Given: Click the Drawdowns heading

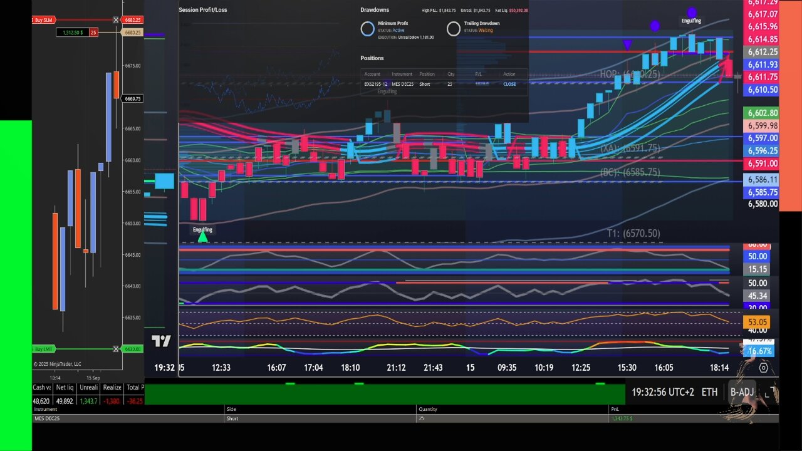Looking at the screenshot, I should tap(375, 10).
